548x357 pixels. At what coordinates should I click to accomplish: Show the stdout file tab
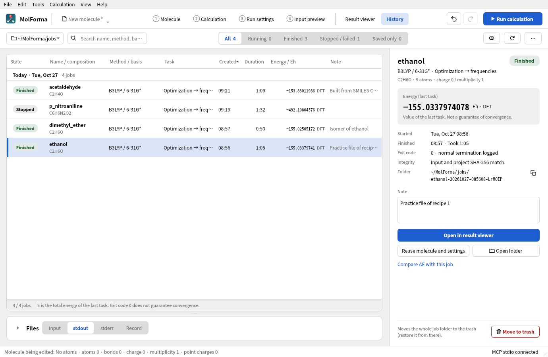(81, 328)
